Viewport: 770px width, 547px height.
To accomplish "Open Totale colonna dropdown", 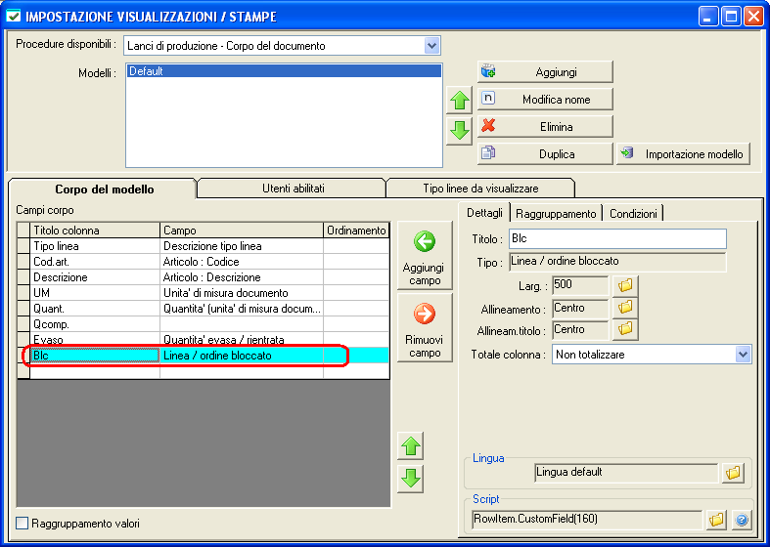I will (743, 355).
